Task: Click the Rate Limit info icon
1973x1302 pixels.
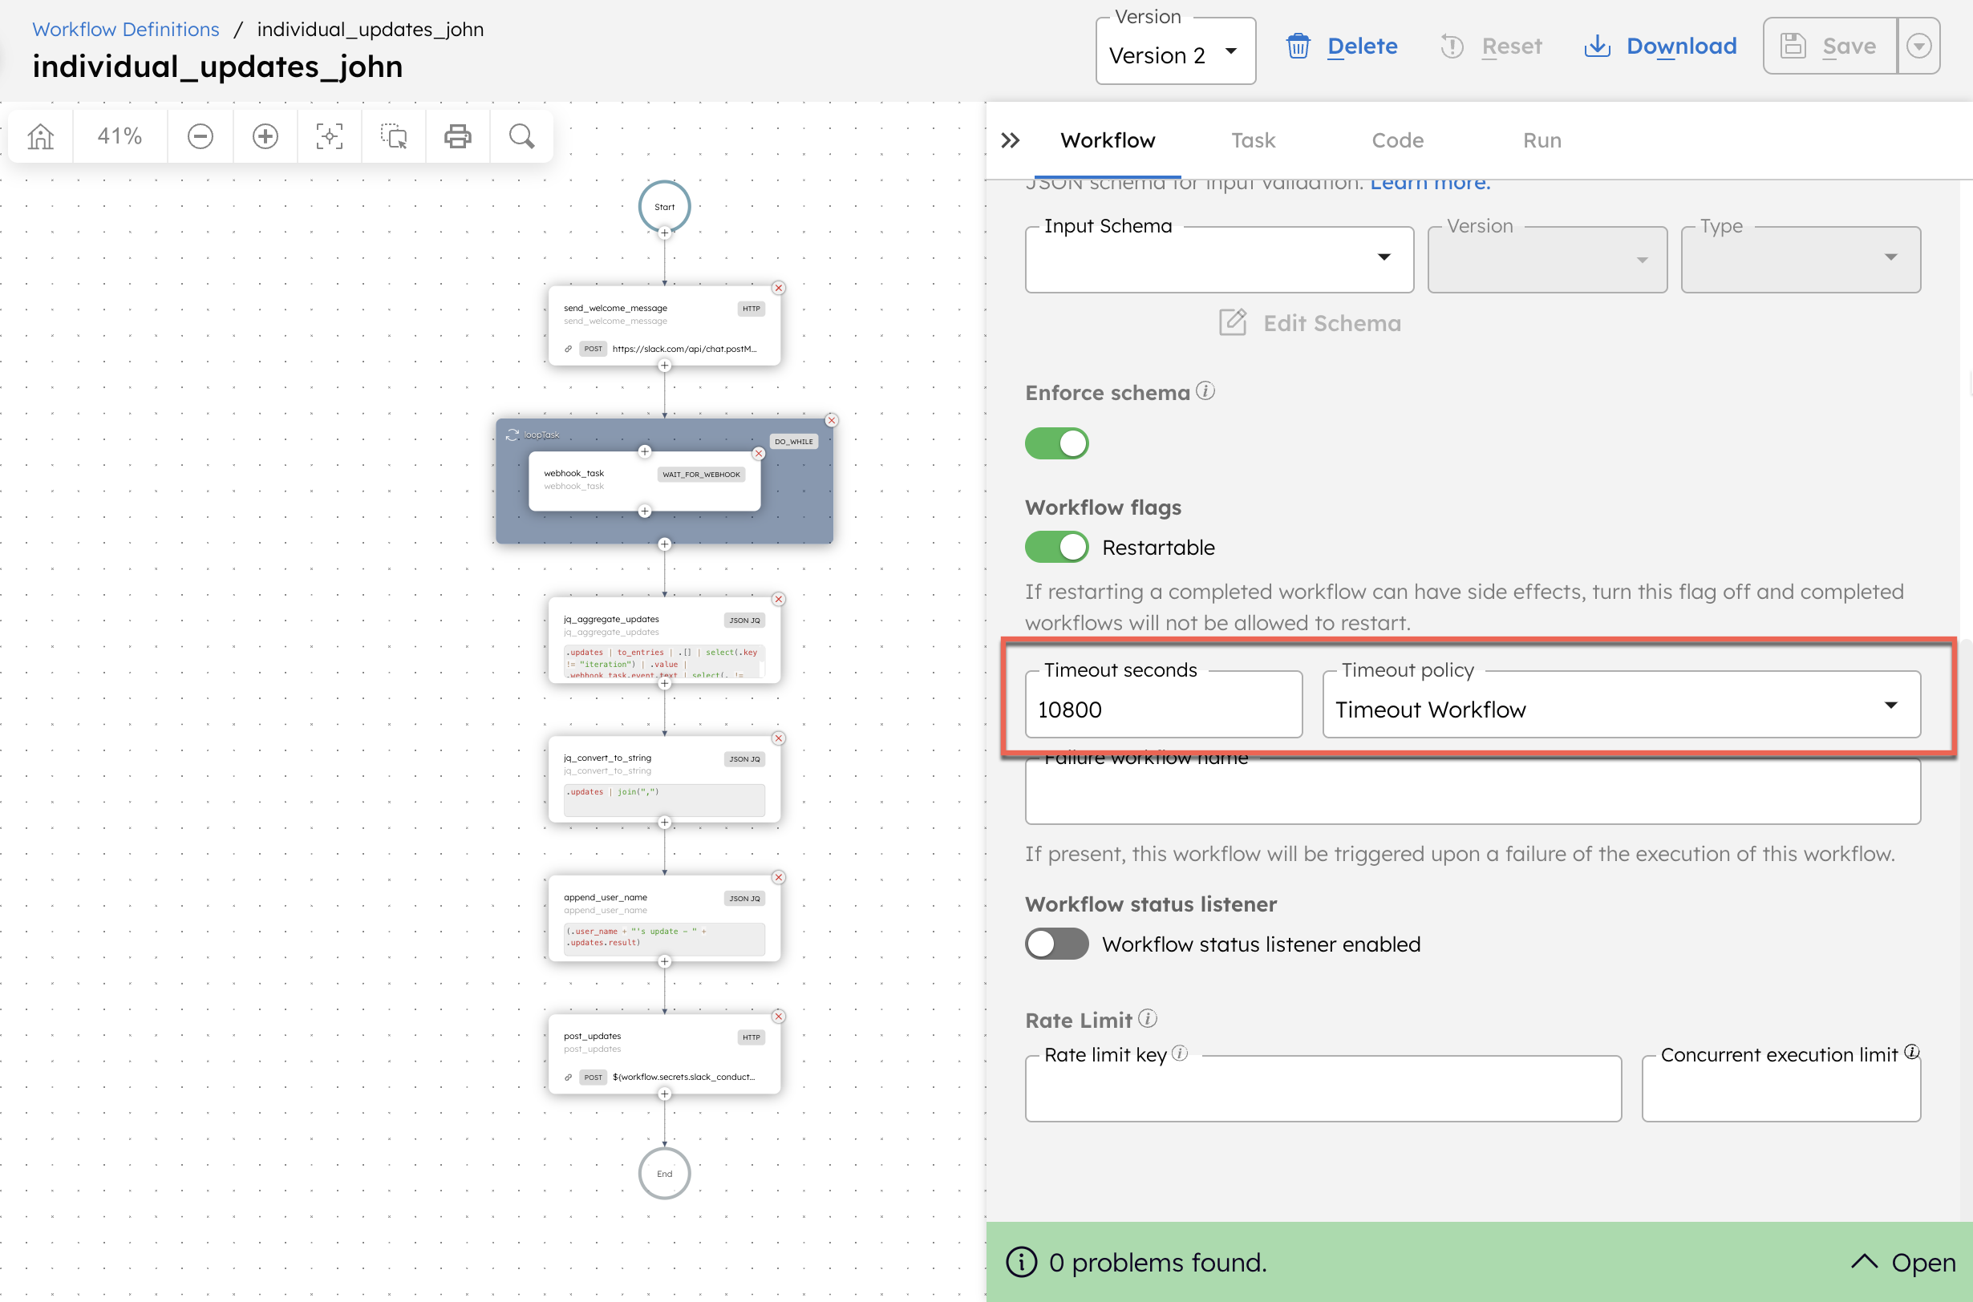Action: coord(1147,1019)
